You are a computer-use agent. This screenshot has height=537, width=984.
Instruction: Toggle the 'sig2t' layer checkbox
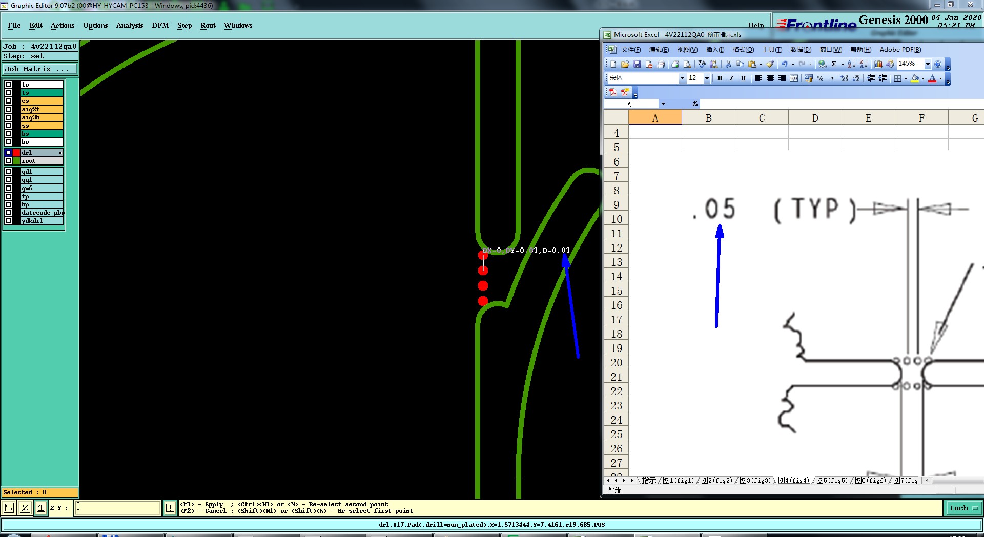[x=8, y=109]
